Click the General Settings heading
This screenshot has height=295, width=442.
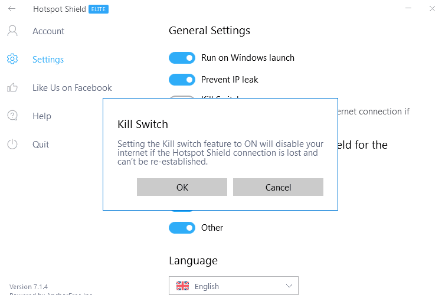[x=209, y=31]
